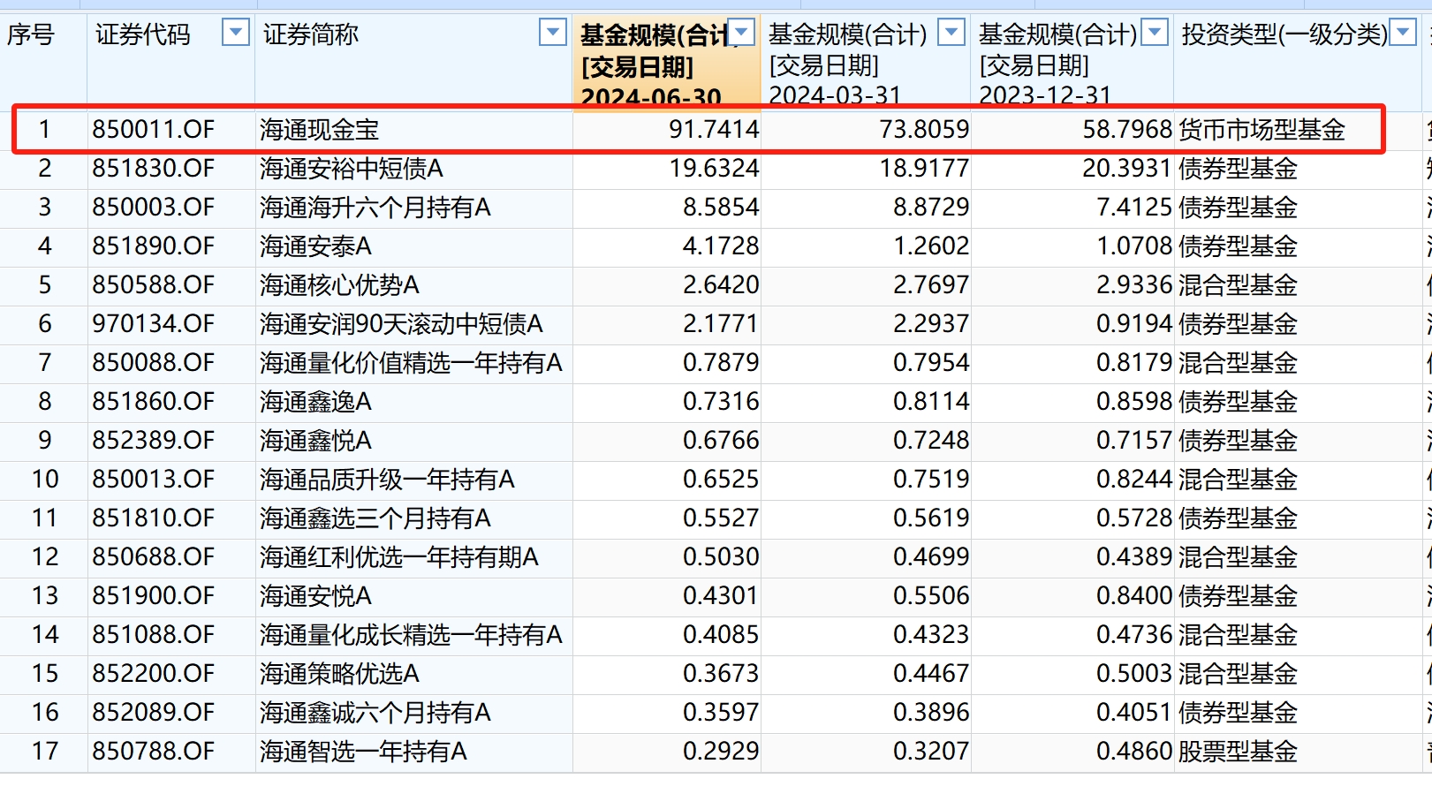Select the fund name 海通安泰A
Viewport: 1432px width, 794px height.
[315, 246]
